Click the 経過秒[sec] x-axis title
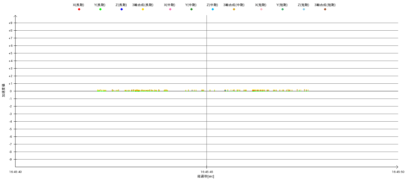410x185 pixels. tap(206, 176)
